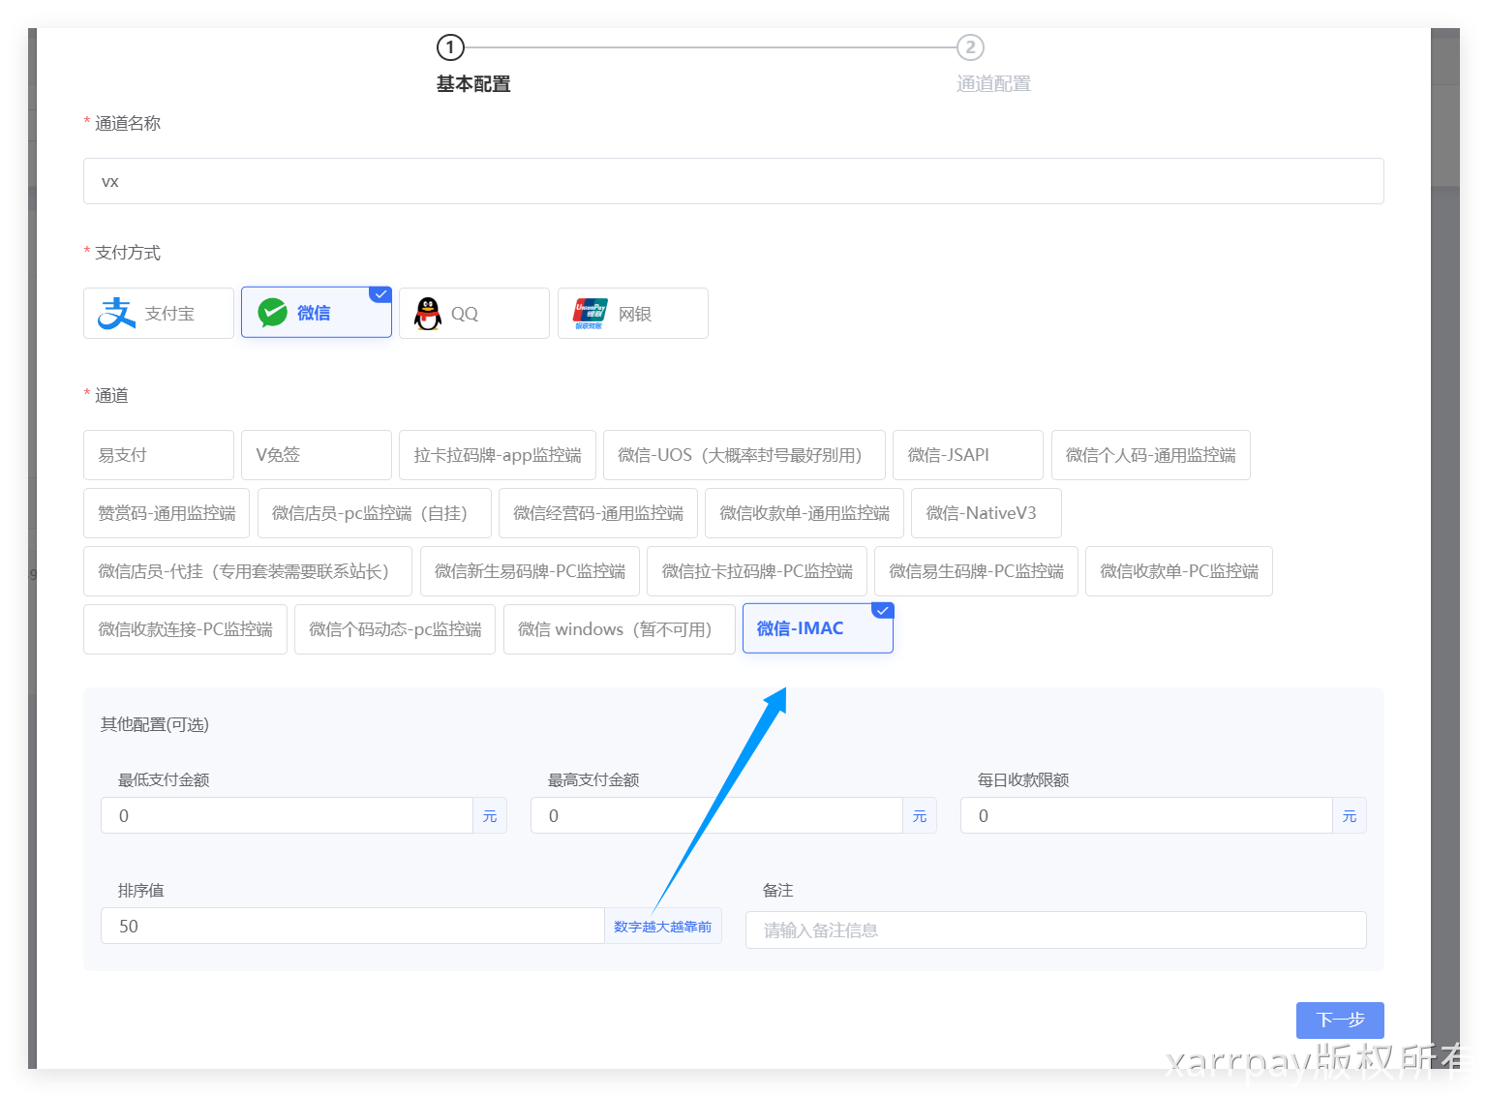The height and width of the screenshot is (1097, 1488).
Task: Select the Alipay 支付宝 payment icon
Action: [x=117, y=313]
